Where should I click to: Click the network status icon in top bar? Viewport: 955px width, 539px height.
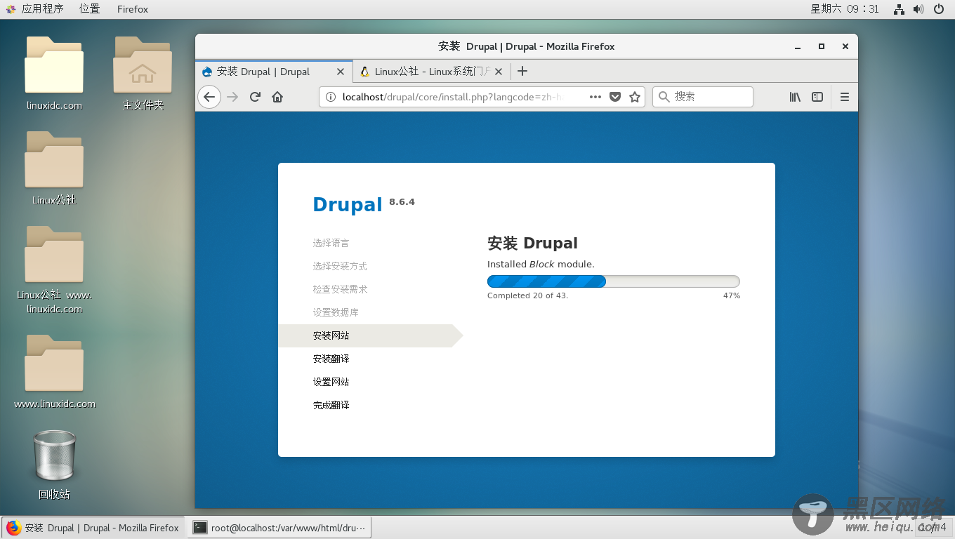(899, 9)
